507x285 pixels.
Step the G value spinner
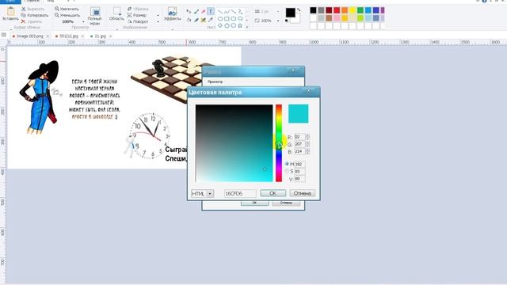coord(307,144)
